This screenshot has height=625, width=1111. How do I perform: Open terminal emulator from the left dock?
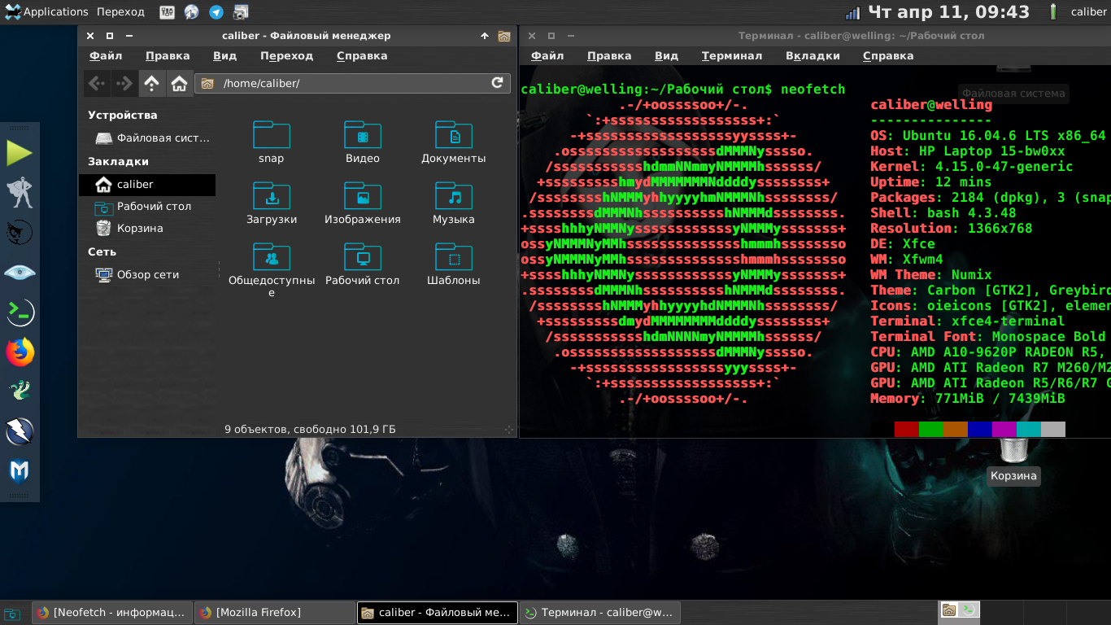tap(20, 312)
